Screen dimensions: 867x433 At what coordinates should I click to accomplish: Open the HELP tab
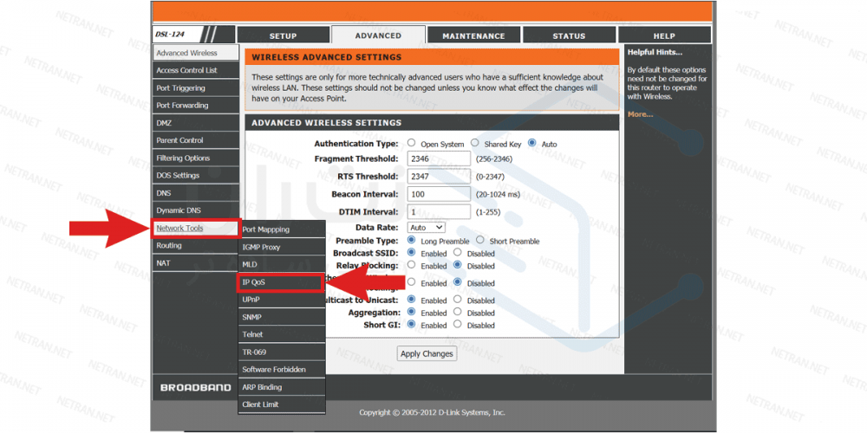[663, 36]
